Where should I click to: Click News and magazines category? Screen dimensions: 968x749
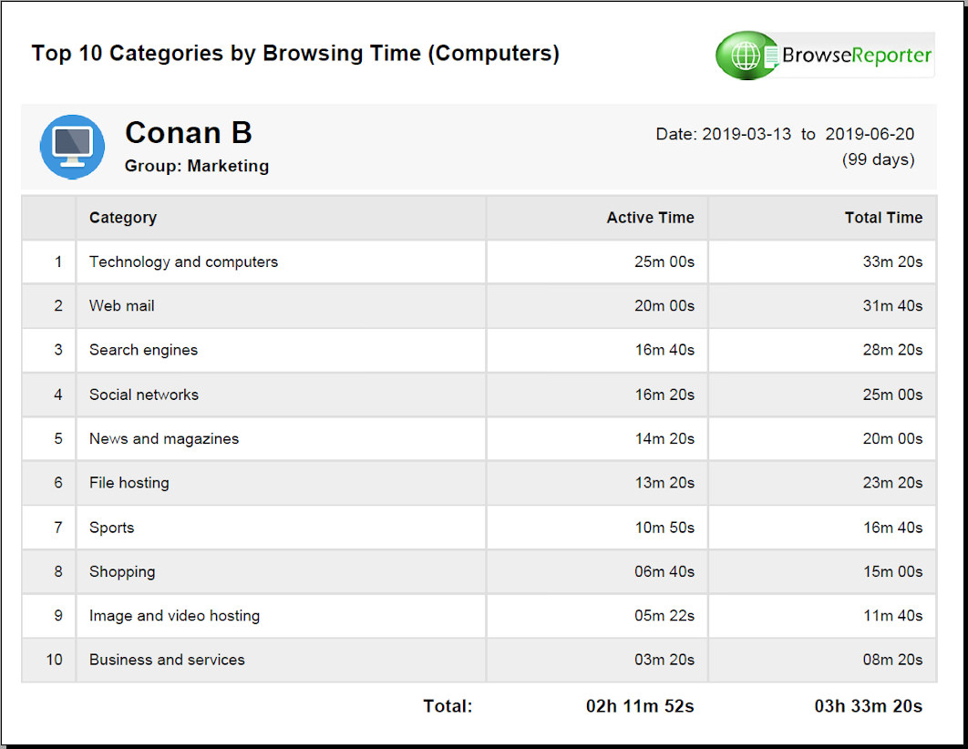164,439
